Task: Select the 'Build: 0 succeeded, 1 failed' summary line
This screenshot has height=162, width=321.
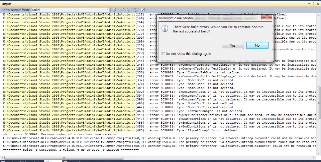Action: coord(71,150)
